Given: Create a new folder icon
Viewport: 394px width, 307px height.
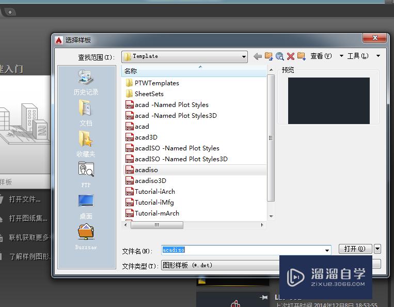Looking at the screenshot, I should coord(302,56).
